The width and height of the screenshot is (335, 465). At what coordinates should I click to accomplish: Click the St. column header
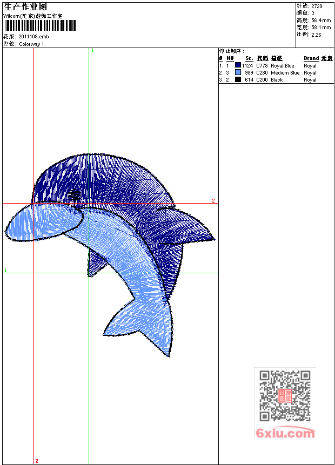tap(249, 58)
